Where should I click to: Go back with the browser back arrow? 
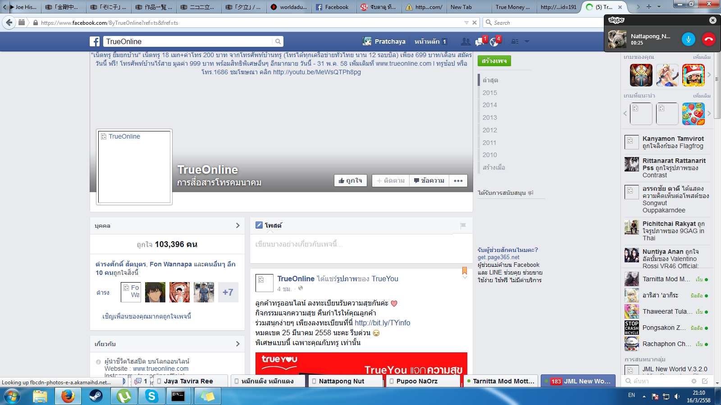tap(9, 22)
